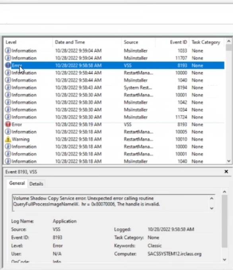
Task: Select the selected 9:58:58 AM VSS error row
Action: 114,65
